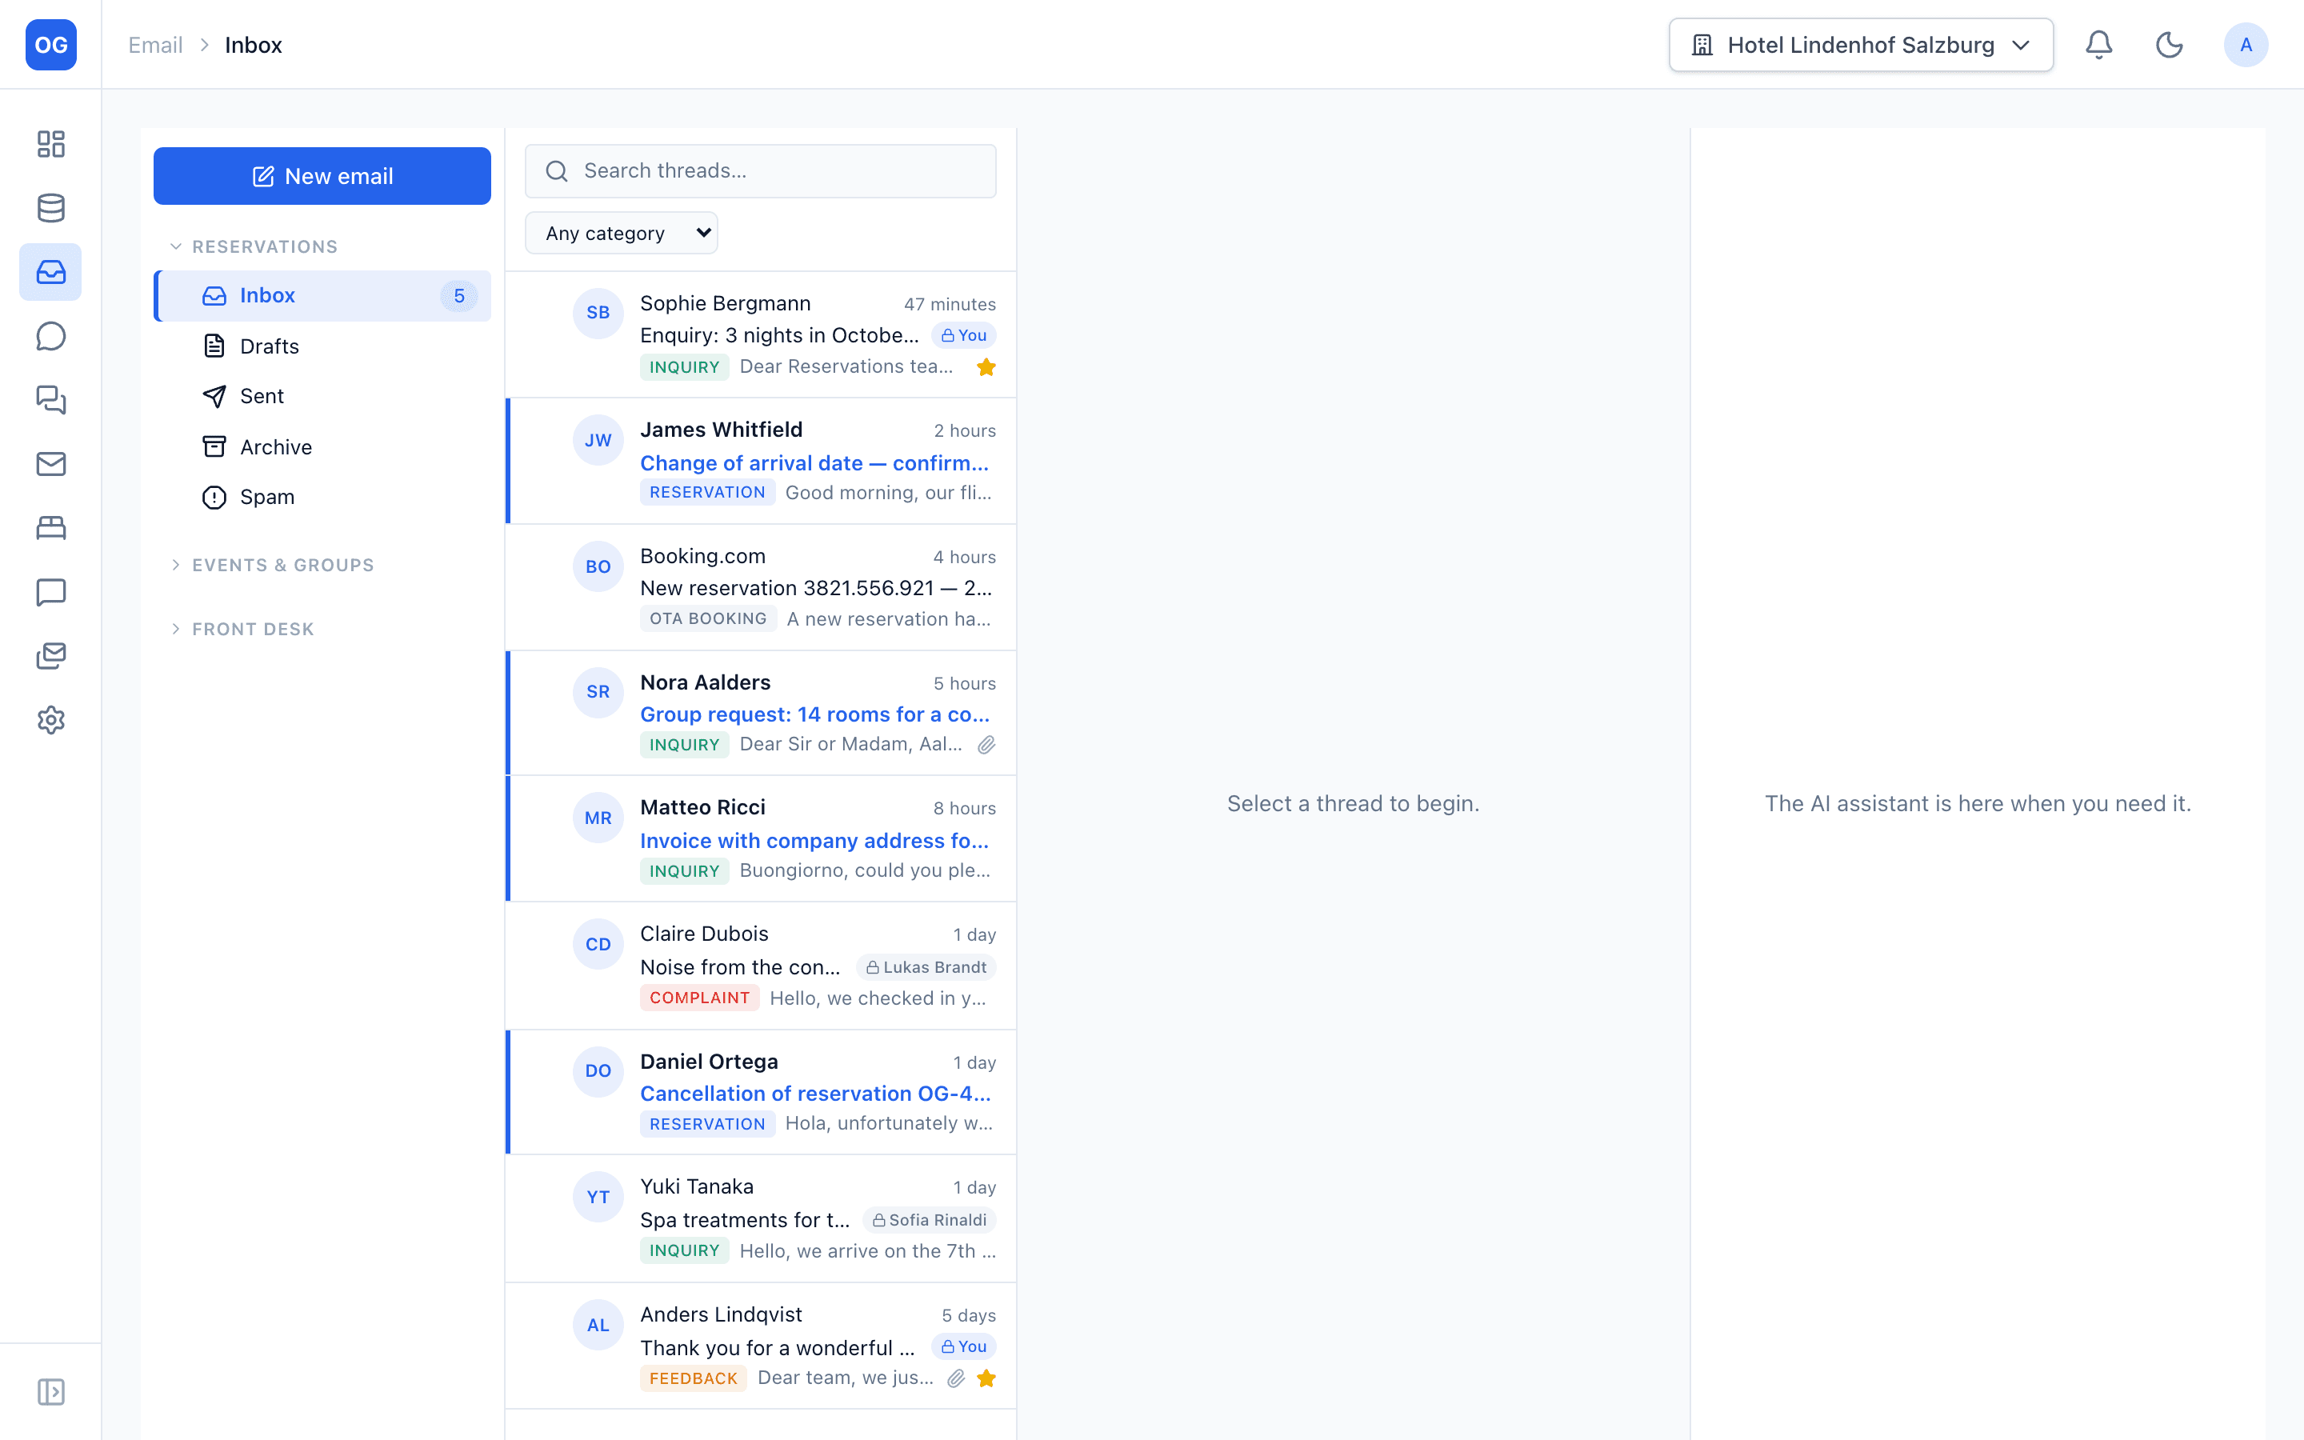
Task: Click the star on Anders Lindqvist thread
Action: pos(986,1378)
